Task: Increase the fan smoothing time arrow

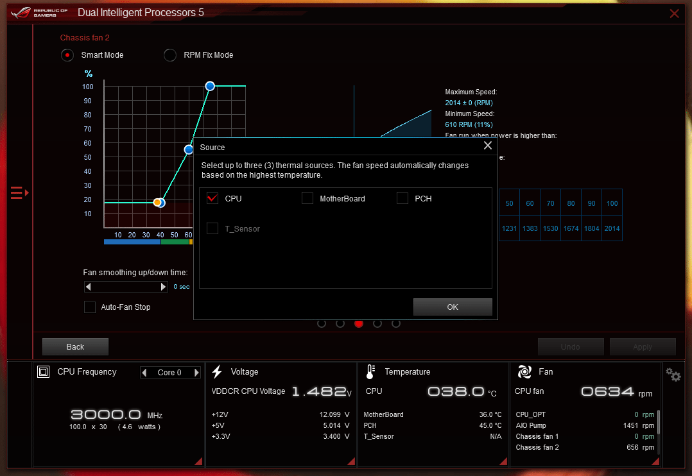Action: [163, 287]
